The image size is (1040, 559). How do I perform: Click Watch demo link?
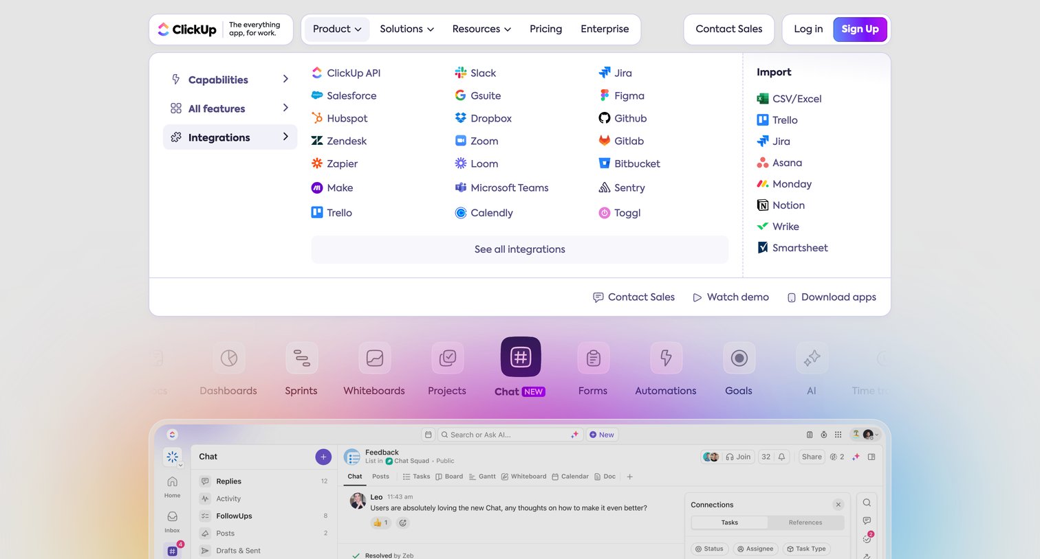click(730, 297)
